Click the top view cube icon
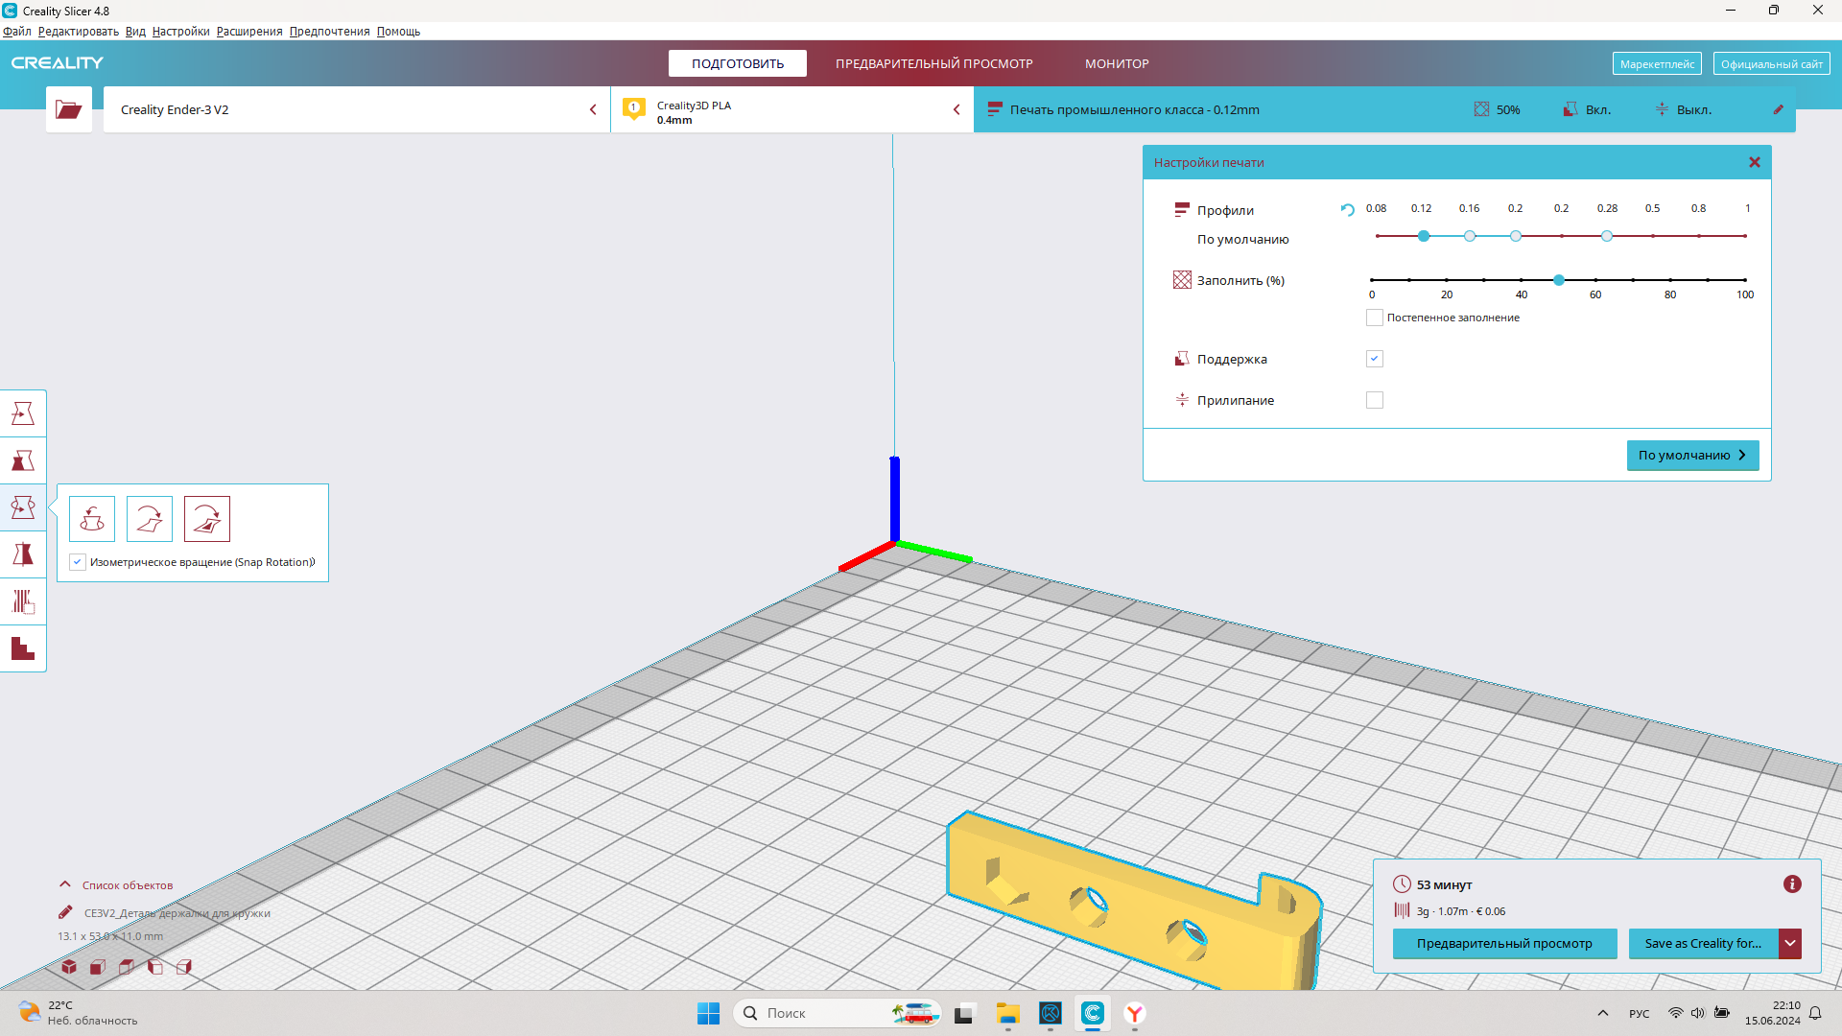Image resolution: width=1842 pixels, height=1036 pixels. [127, 967]
